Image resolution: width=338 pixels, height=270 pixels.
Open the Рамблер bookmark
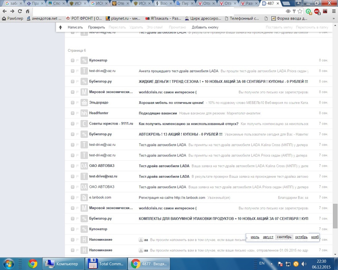tap(12, 18)
